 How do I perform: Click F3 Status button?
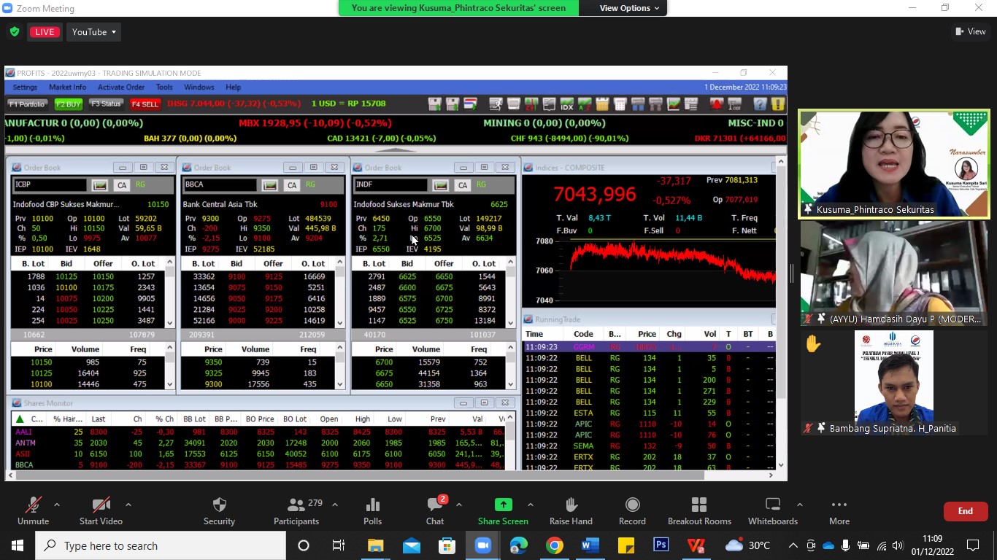coord(106,104)
